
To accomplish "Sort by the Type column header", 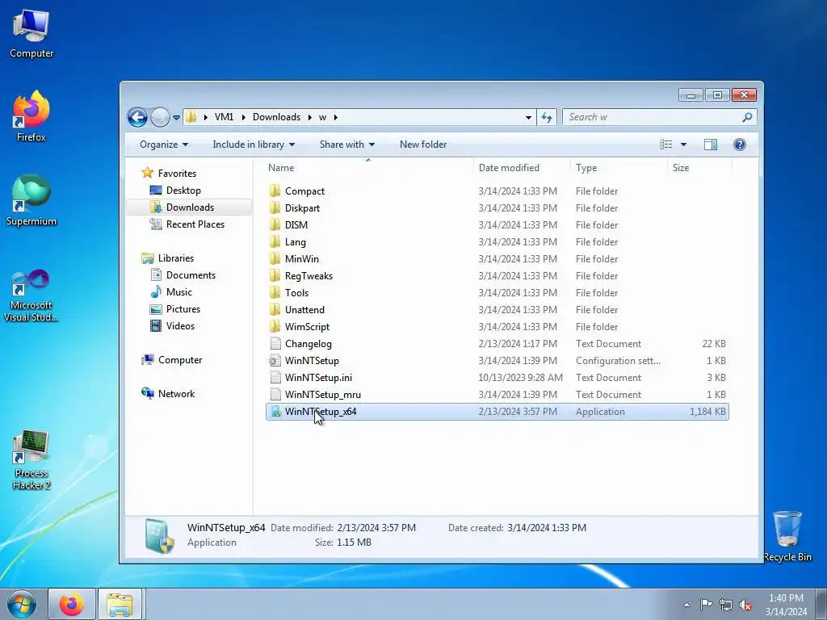I will click(x=619, y=168).
